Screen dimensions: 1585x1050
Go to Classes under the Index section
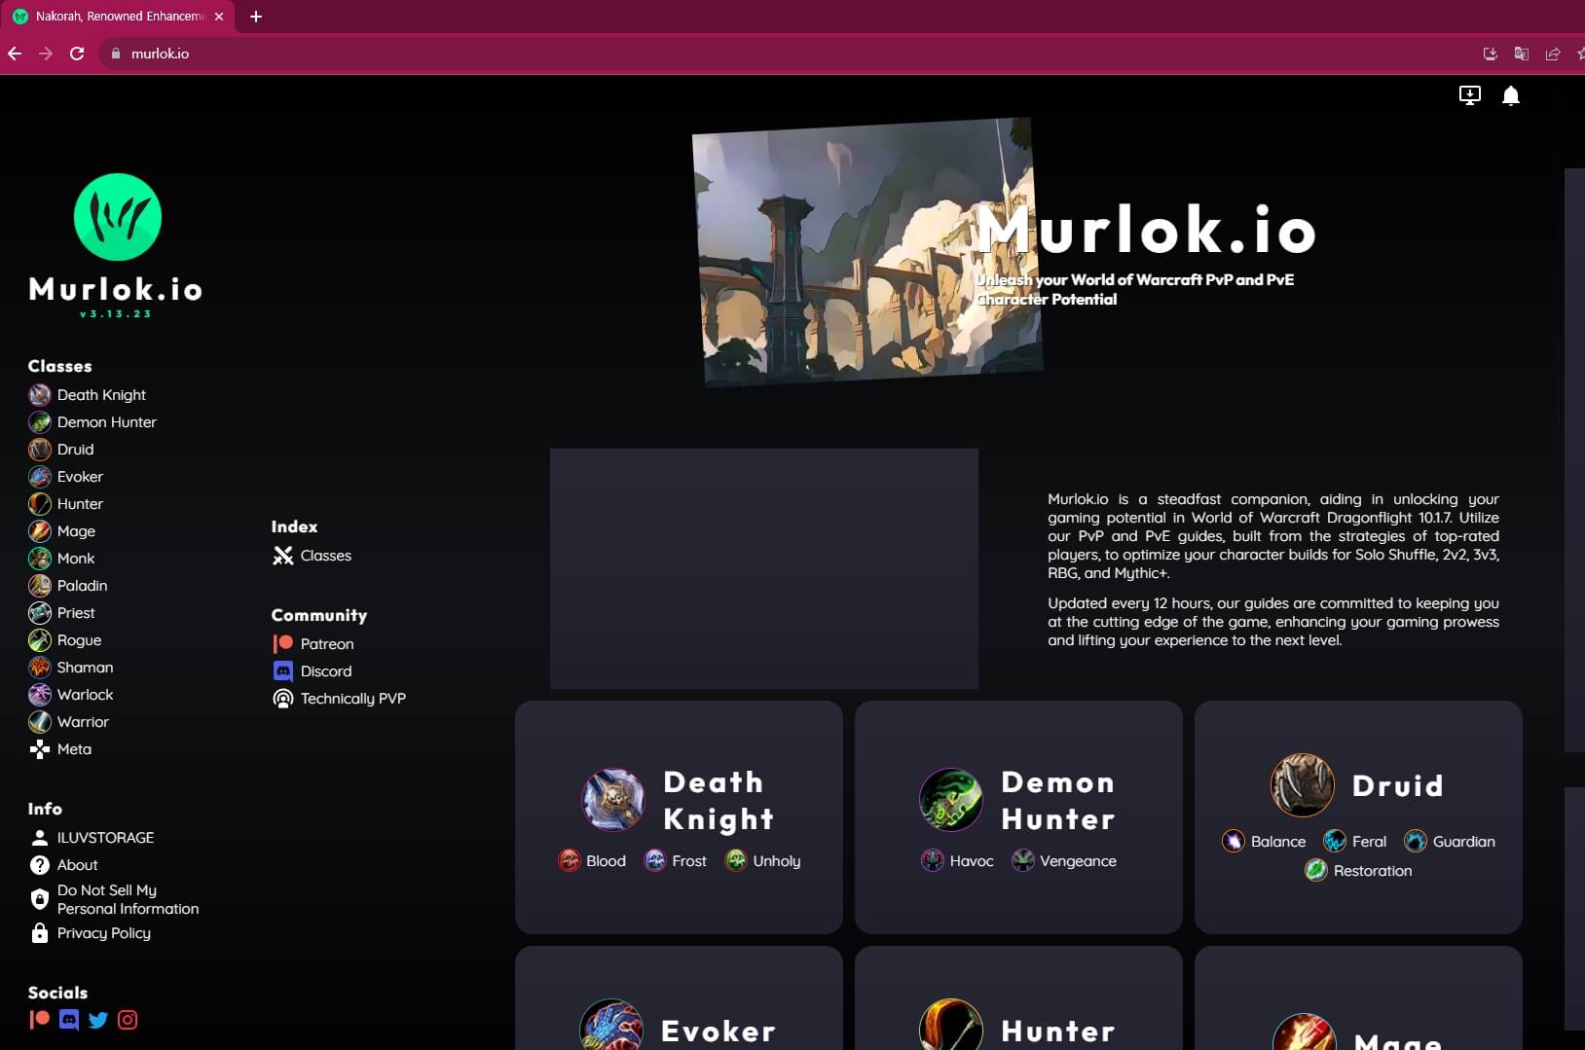click(312, 556)
